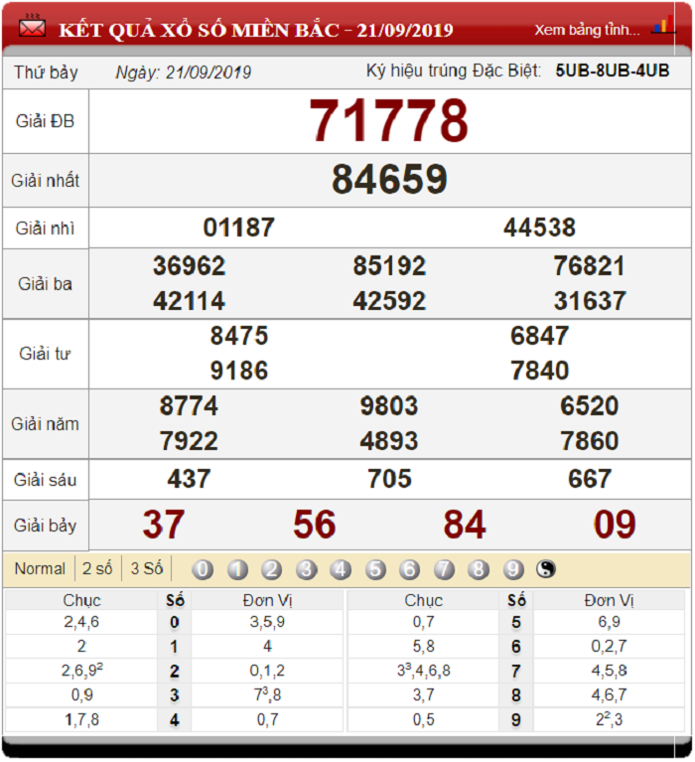Select fourth prize number 7840
This screenshot has width=695, height=762.
click(x=539, y=372)
